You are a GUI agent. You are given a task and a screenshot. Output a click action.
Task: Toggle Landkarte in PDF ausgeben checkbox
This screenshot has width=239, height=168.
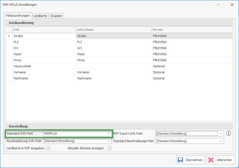(48, 148)
